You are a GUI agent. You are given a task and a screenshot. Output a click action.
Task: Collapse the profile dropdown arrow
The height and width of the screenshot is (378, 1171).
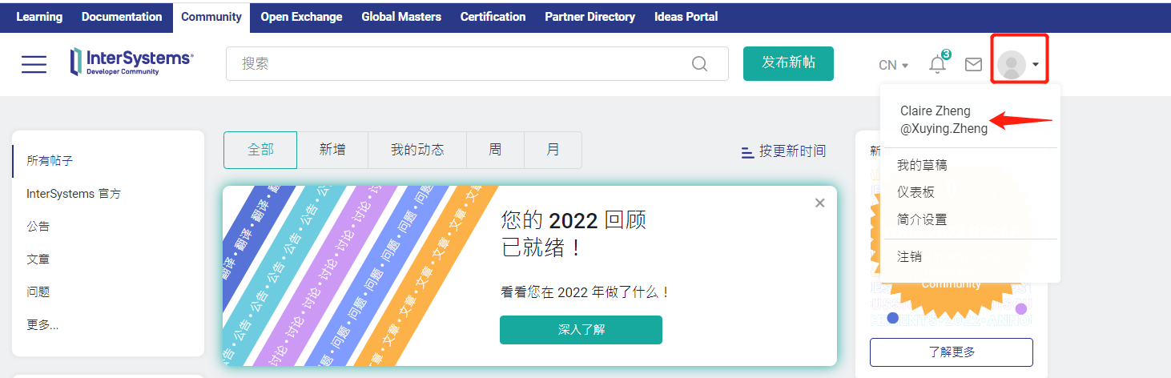(x=1036, y=65)
